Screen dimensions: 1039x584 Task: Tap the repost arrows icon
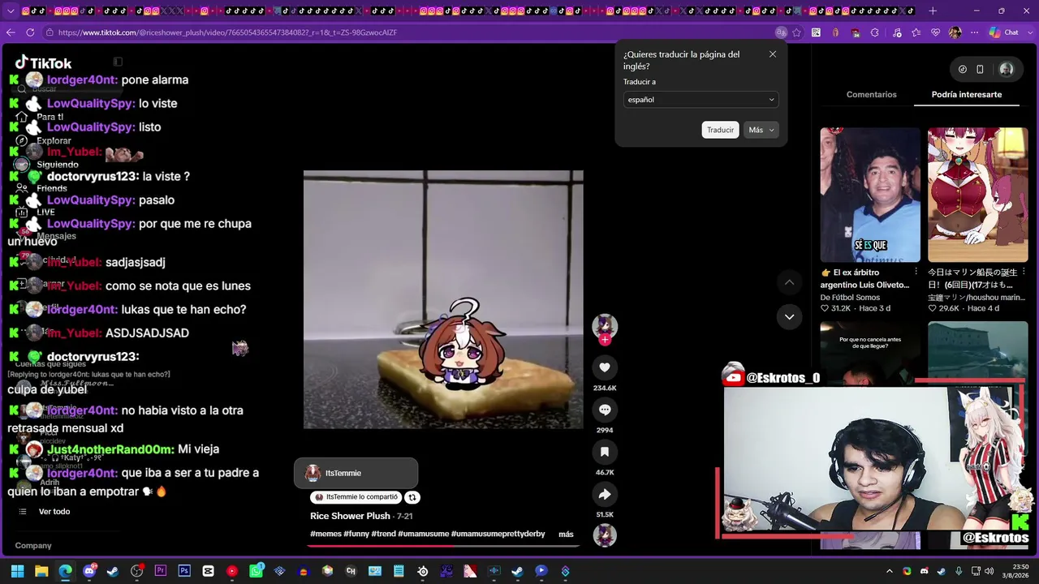tap(412, 497)
